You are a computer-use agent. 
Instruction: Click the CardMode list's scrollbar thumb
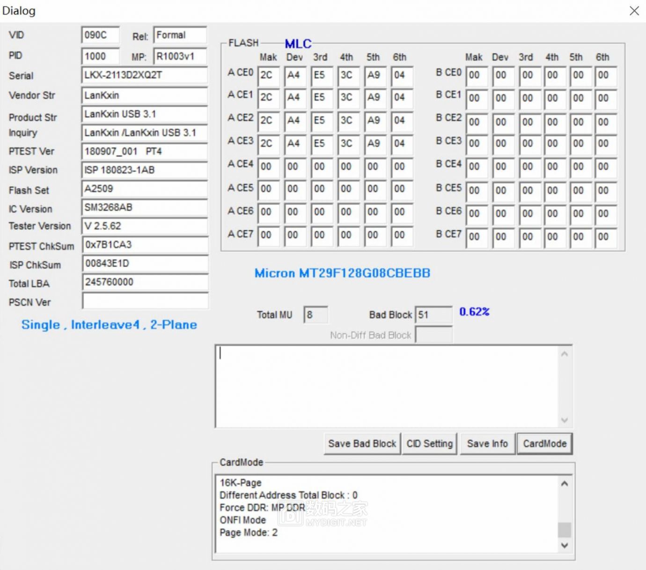(x=565, y=530)
